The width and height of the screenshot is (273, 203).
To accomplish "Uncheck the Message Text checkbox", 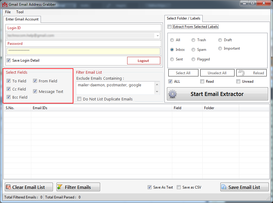I will click(x=35, y=91).
